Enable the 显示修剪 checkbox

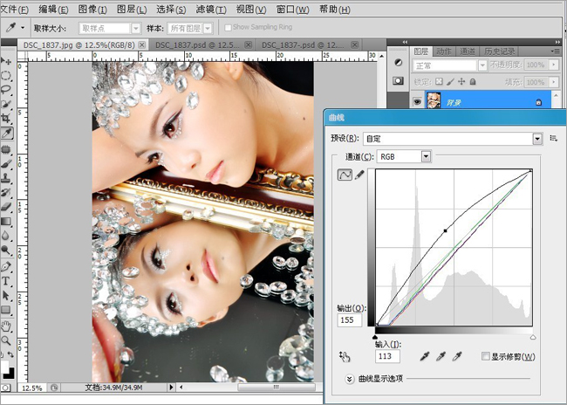point(487,357)
